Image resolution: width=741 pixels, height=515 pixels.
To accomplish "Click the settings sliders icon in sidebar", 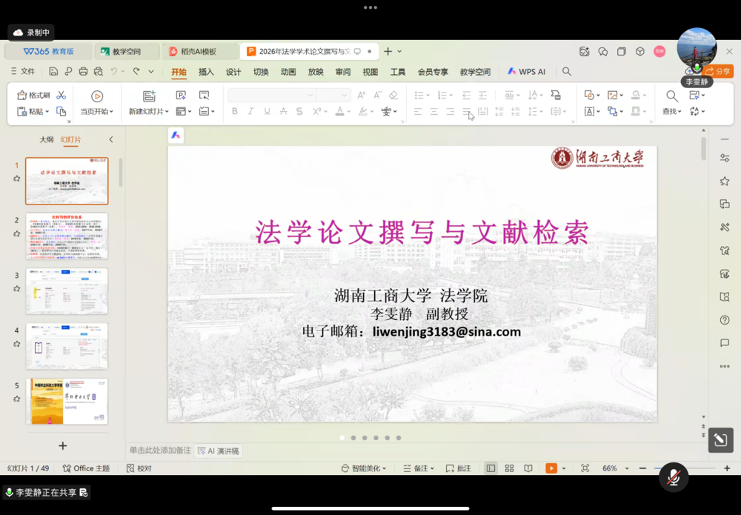I will tap(725, 158).
